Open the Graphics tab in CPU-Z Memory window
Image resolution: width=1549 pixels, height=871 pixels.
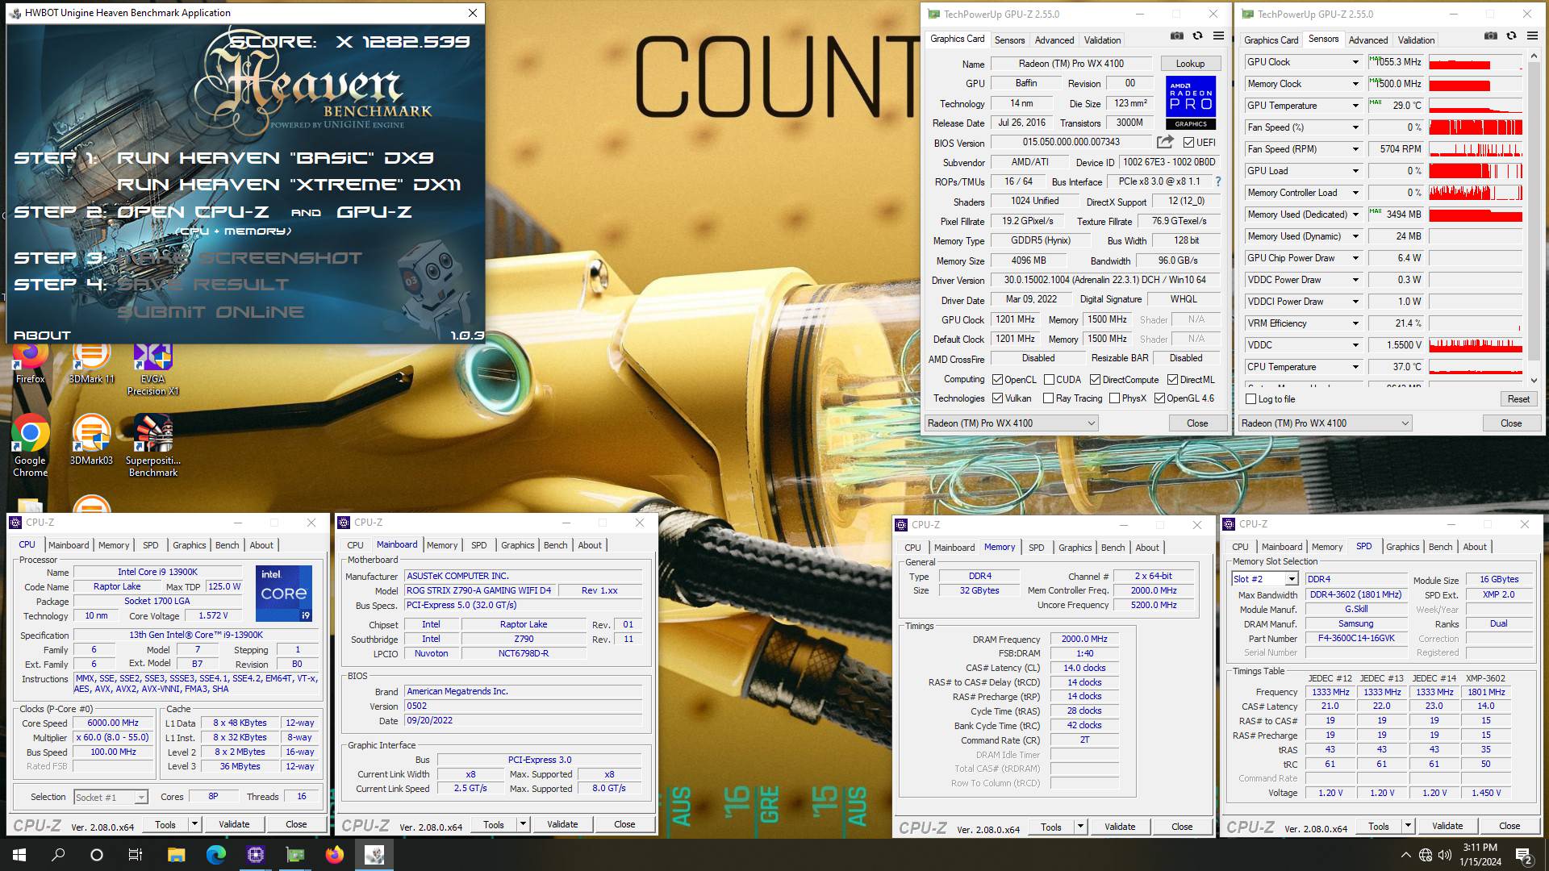(x=1075, y=548)
